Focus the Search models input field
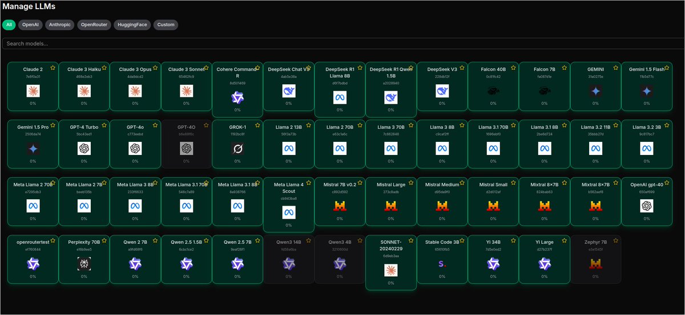 [x=342, y=43]
